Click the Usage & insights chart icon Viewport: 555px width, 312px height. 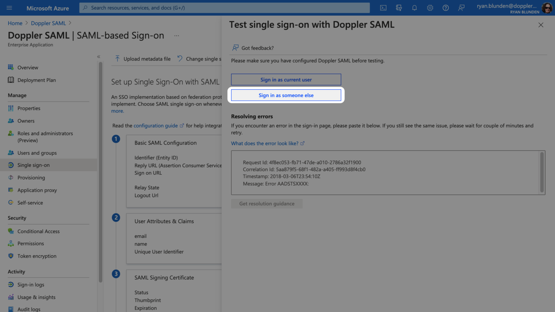point(11,297)
